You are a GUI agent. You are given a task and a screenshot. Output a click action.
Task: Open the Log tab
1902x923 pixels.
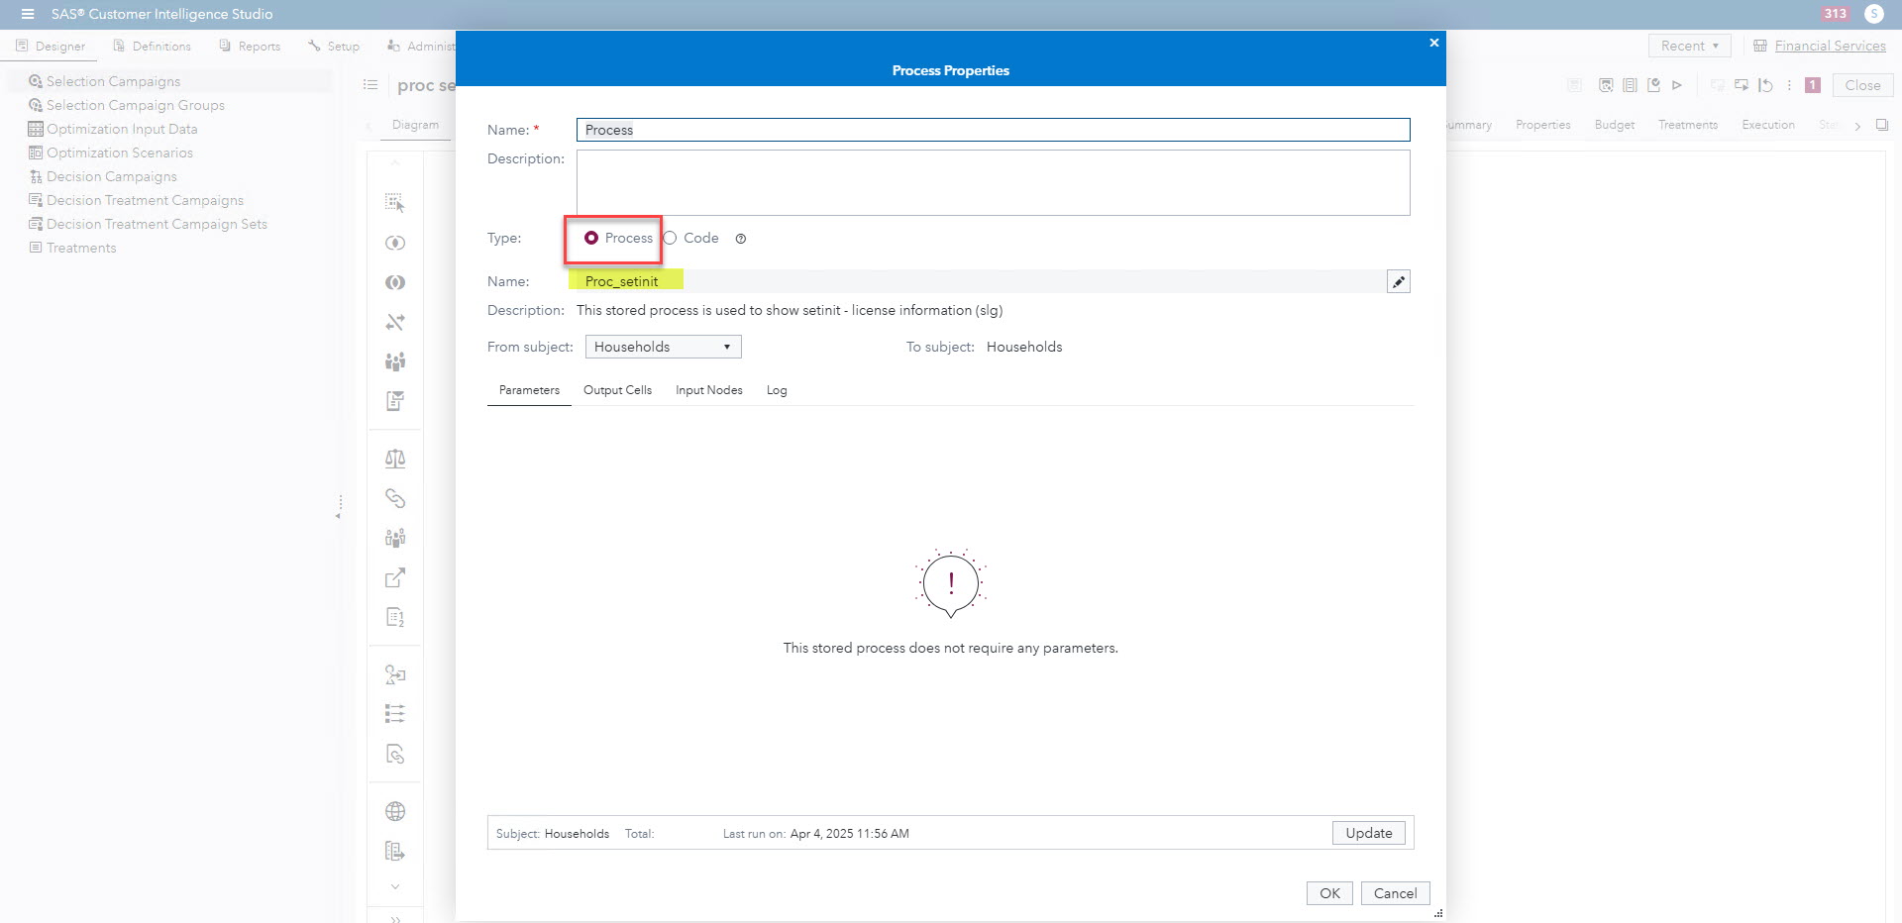[777, 390]
